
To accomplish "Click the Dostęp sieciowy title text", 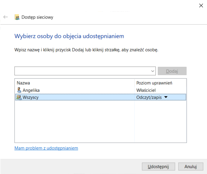I will pos(37,17).
